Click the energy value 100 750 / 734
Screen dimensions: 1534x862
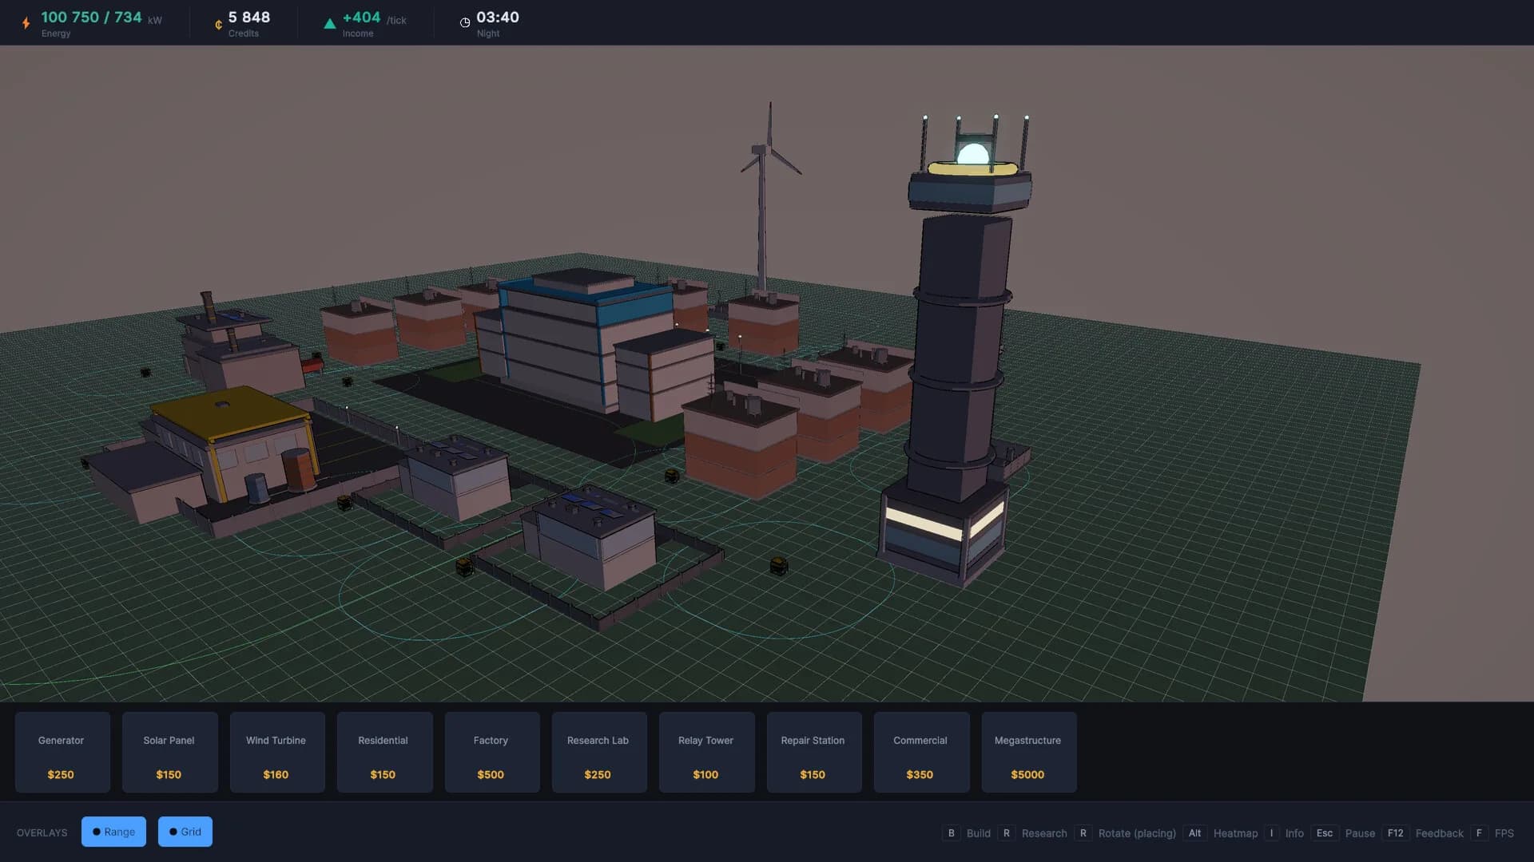tap(91, 17)
